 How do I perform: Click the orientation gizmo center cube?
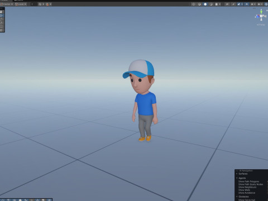click(x=261, y=16)
